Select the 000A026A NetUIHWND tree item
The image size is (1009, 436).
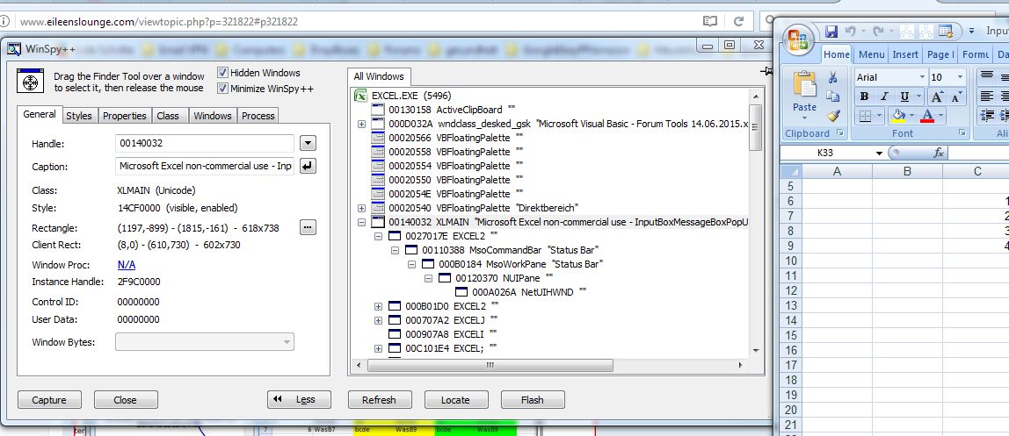[x=528, y=292]
